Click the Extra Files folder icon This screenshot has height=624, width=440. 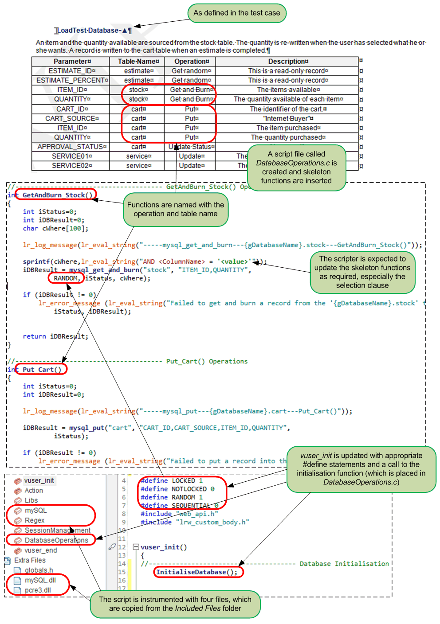click(x=8, y=561)
